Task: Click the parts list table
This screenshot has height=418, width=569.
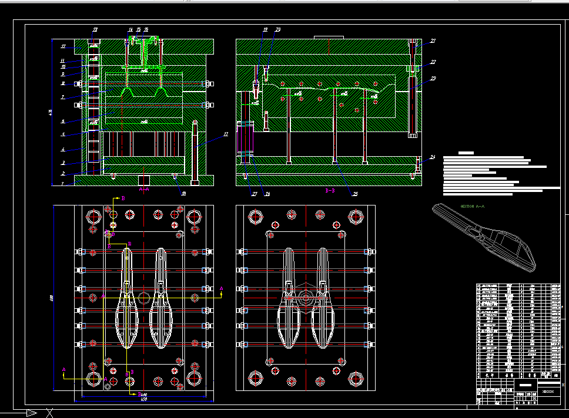Action: click(x=518, y=331)
